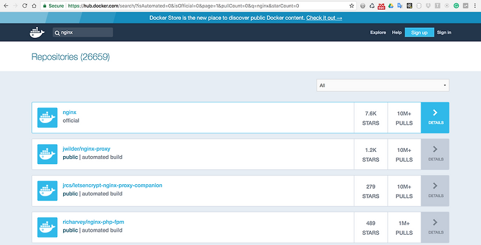Follow the 'Check it out' Docker Store link

(324, 18)
